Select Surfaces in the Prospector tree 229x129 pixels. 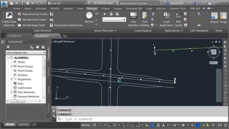(23, 75)
